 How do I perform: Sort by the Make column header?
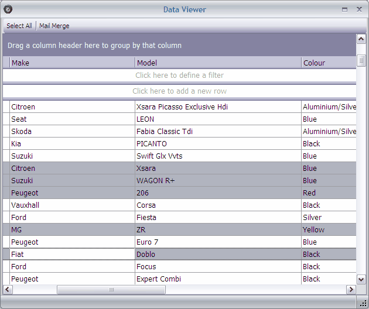click(x=72, y=63)
